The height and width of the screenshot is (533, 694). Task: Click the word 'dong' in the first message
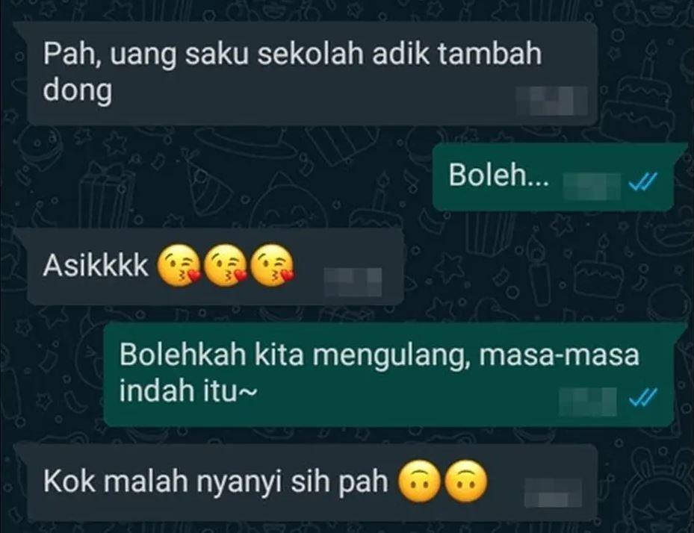click(78, 92)
